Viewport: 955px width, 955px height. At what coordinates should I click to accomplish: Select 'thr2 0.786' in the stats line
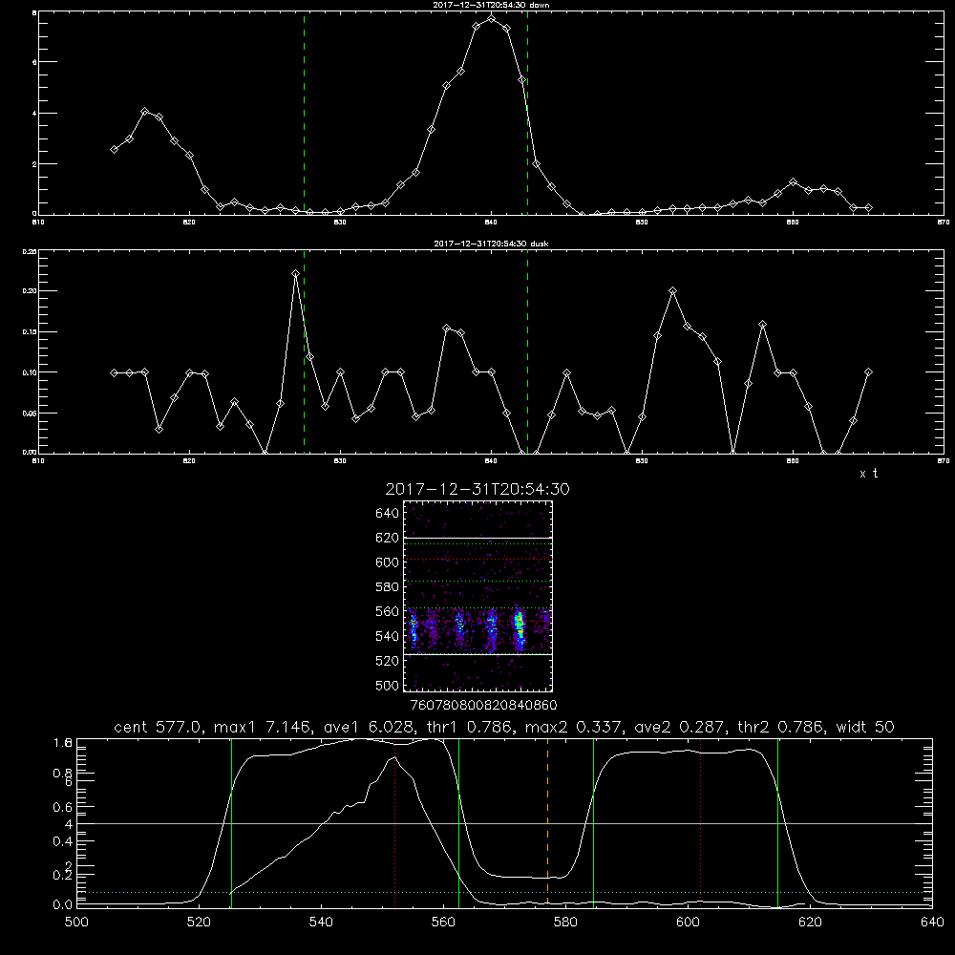coord(780,727)
